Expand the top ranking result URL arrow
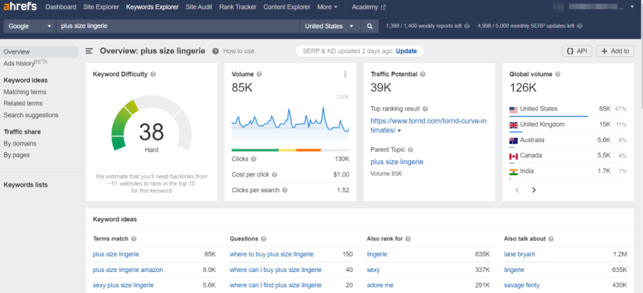The height and width of the screenshot is (293, 643). click(399, 131)
